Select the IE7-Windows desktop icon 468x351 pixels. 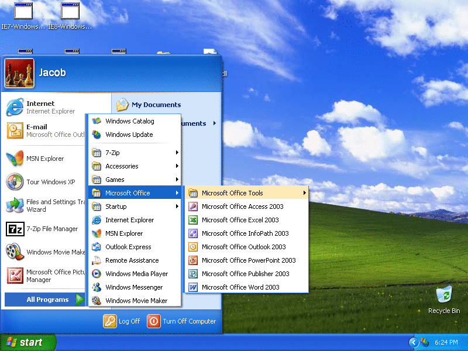tap(23, 11)
